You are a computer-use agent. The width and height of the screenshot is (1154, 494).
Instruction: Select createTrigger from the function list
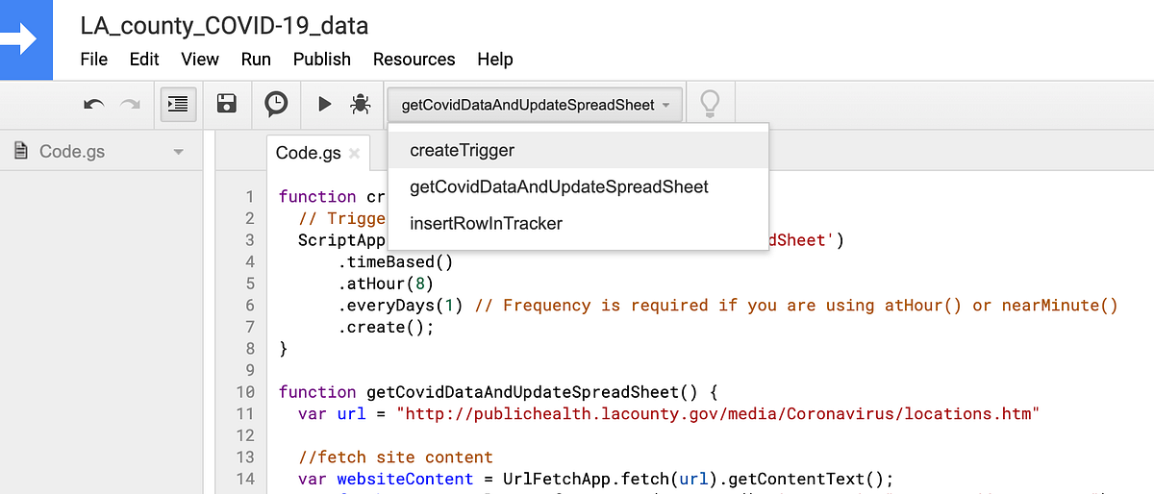click(x=463, y=150)
